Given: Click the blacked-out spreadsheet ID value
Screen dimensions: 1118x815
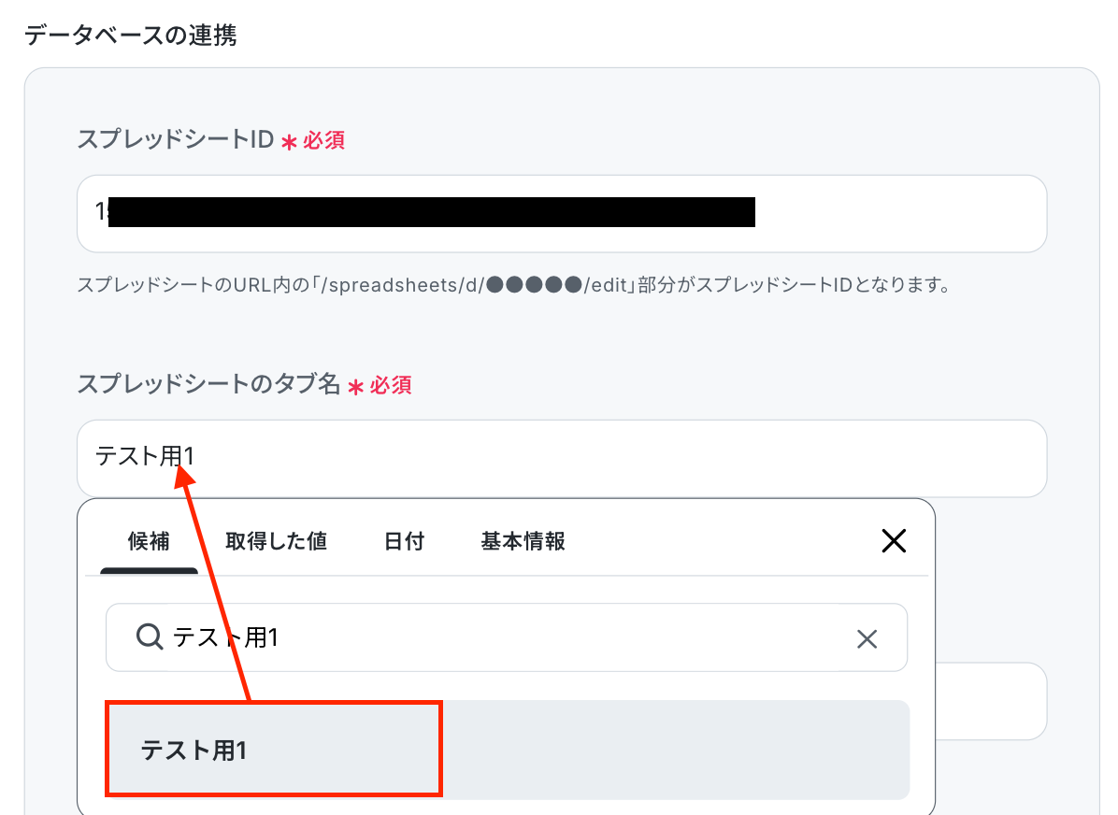Looking at the screenshot, I should [x=431, y=212].
